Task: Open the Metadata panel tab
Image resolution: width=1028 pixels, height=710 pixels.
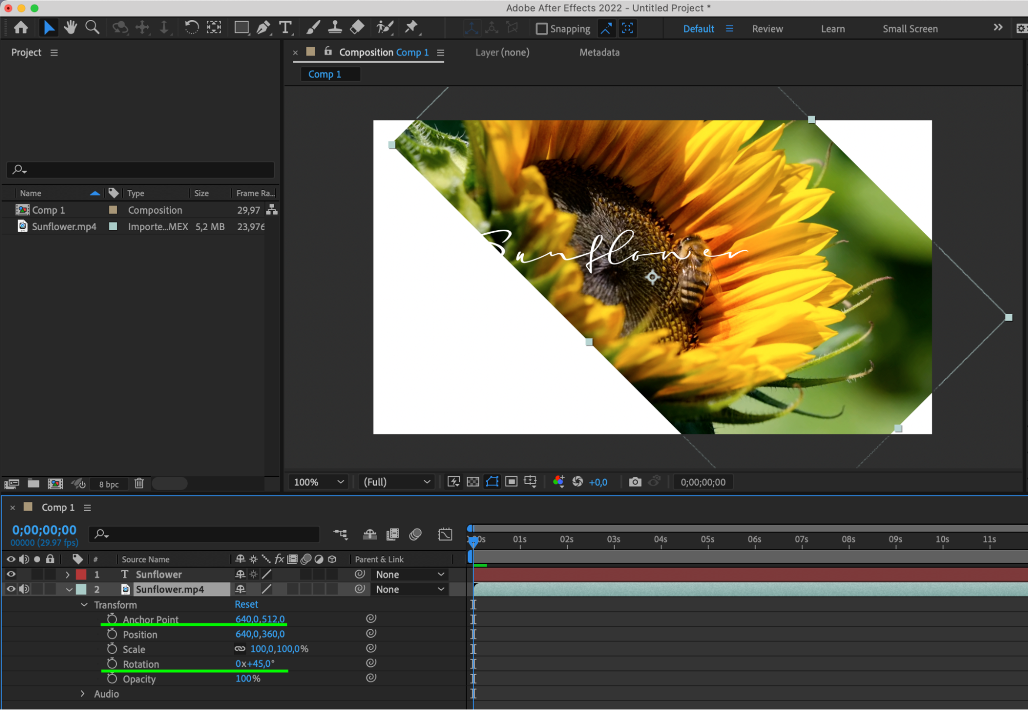Action: [x=599, y=52]
